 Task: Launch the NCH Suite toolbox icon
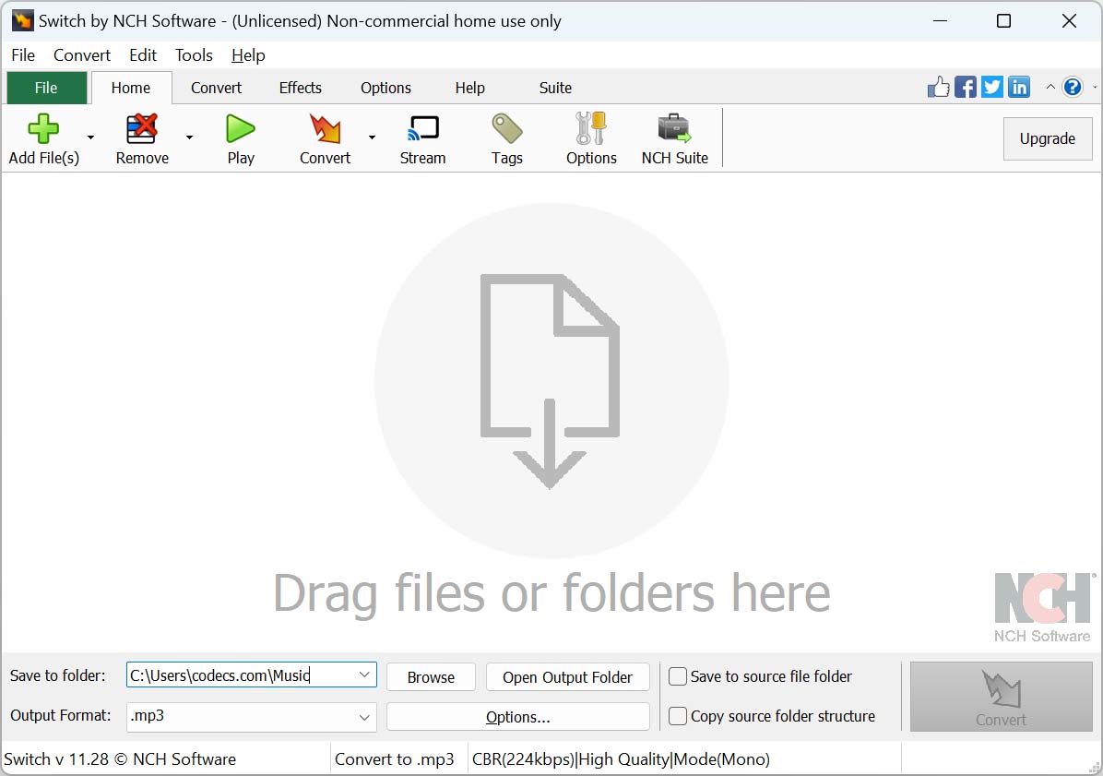[674, 129]
